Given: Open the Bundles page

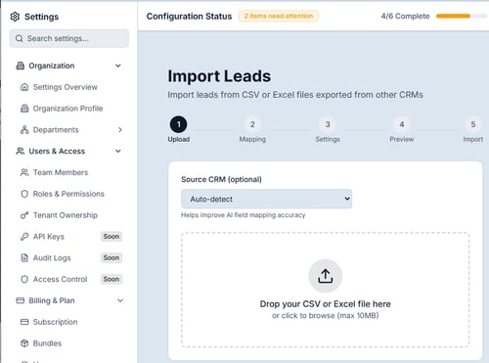Looking at the screenshot, I should [x=47, y=343].
